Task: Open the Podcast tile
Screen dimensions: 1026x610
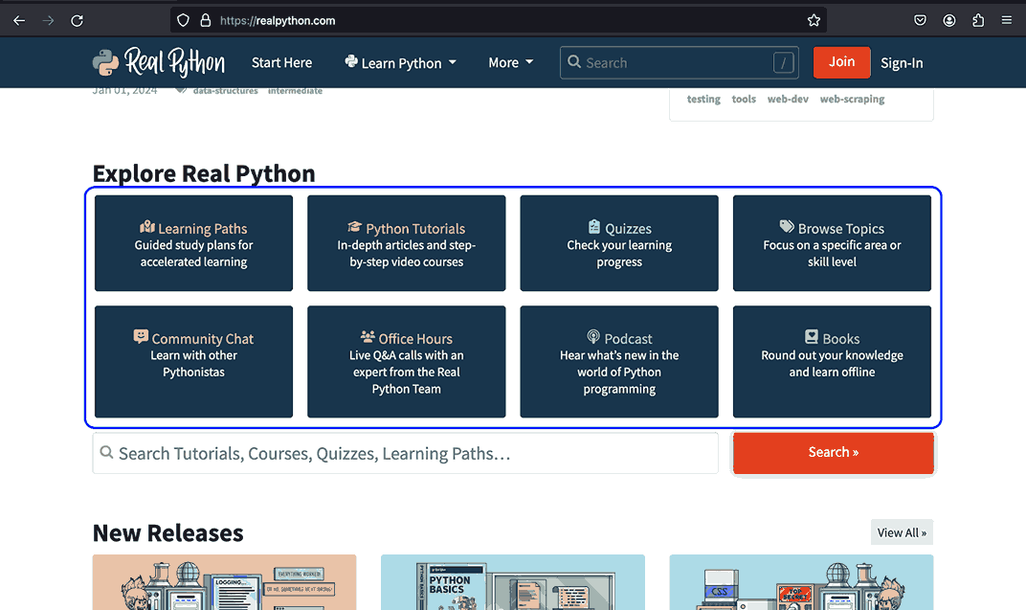Action: pyautogui.click(x=619, y=361)
